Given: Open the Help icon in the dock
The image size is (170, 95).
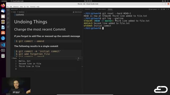Looking at the screenshot, I should tap(3, 38).
